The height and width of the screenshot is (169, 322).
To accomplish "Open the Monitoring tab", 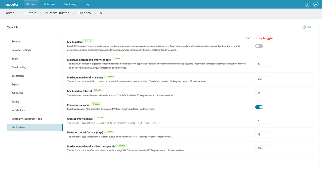I will coord(70,4).
